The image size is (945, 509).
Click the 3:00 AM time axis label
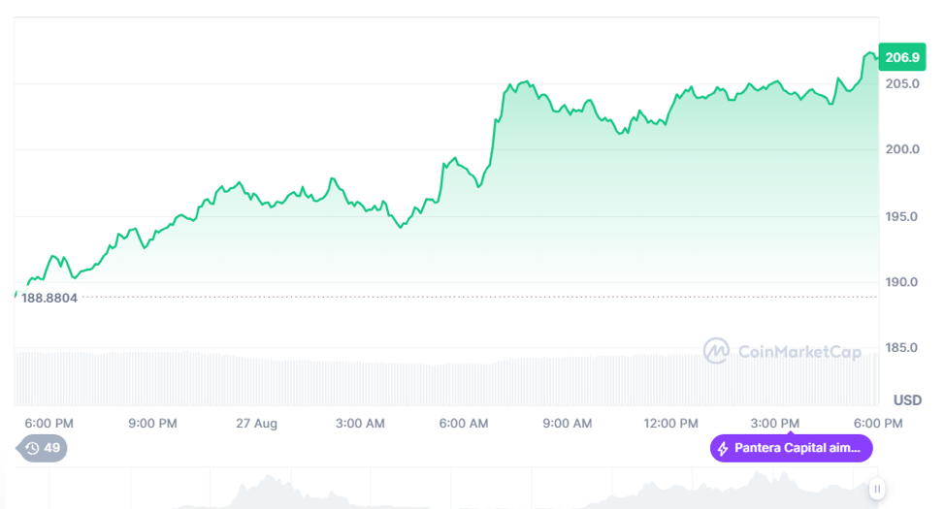click(360, 424)
